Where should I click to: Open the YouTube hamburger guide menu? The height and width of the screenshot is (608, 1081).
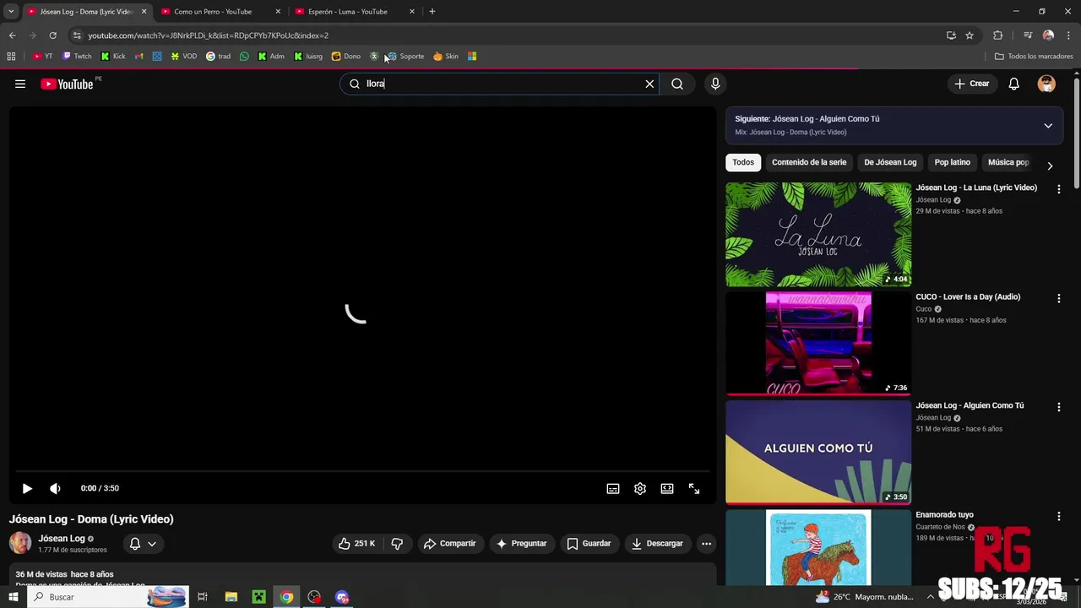[x=20, y=84]
